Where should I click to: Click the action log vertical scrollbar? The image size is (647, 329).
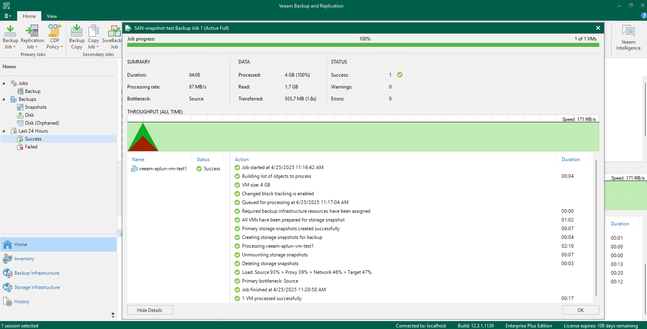[596, 228]
